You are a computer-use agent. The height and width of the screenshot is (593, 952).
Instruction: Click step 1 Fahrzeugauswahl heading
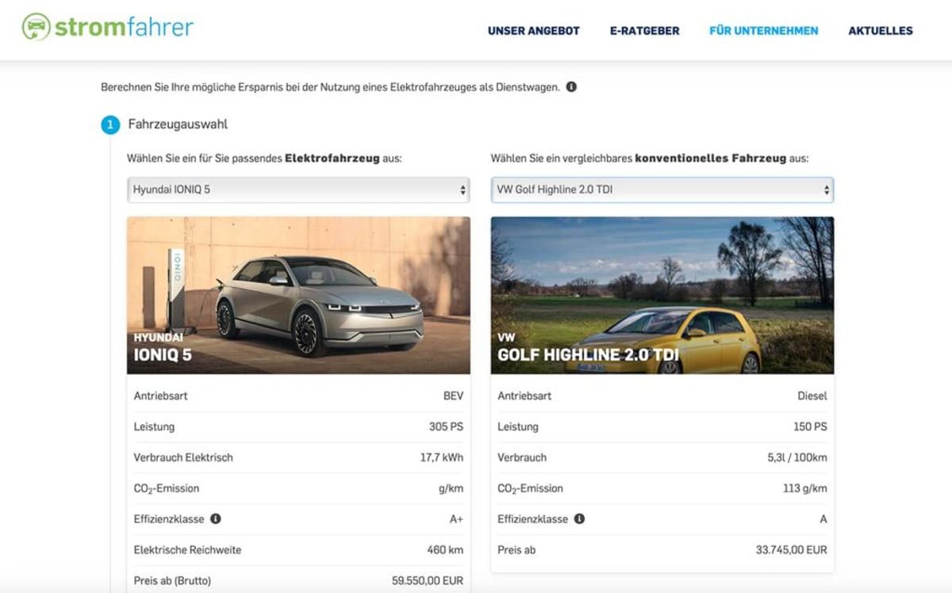tap(178, 124)
